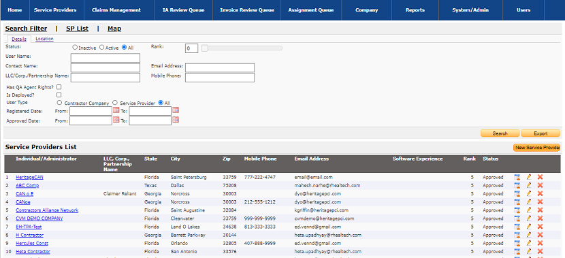Open calendar/profile icon in CANoe row
Viewport: 565px width, 258px height.
[517, 201]
